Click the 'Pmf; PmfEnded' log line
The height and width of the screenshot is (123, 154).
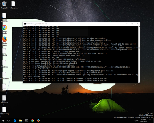pyautogui.click(x=36, y=69)
